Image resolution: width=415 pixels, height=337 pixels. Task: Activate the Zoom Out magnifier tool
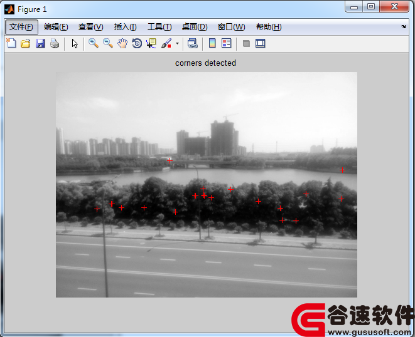click(108, 43)
